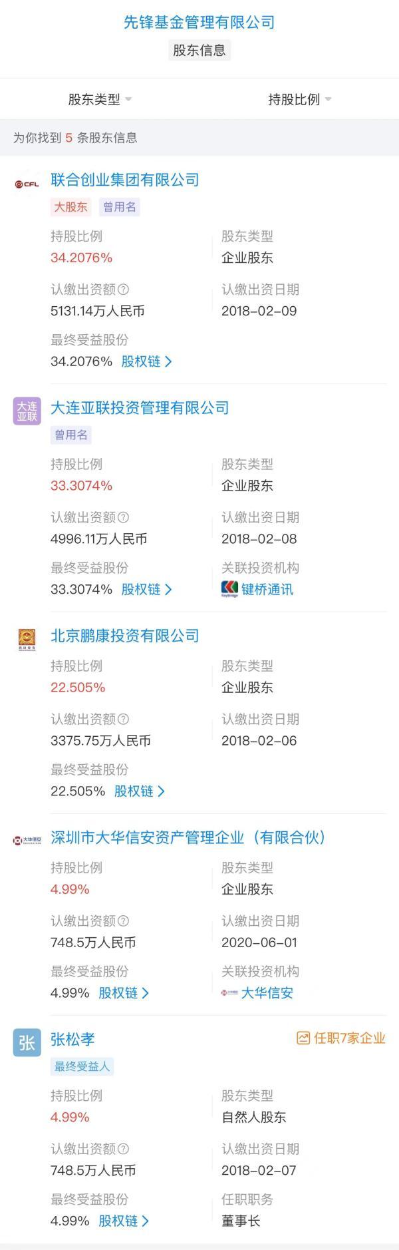
Task: Tap the 大股东 tag
Action: coord(71,207)
